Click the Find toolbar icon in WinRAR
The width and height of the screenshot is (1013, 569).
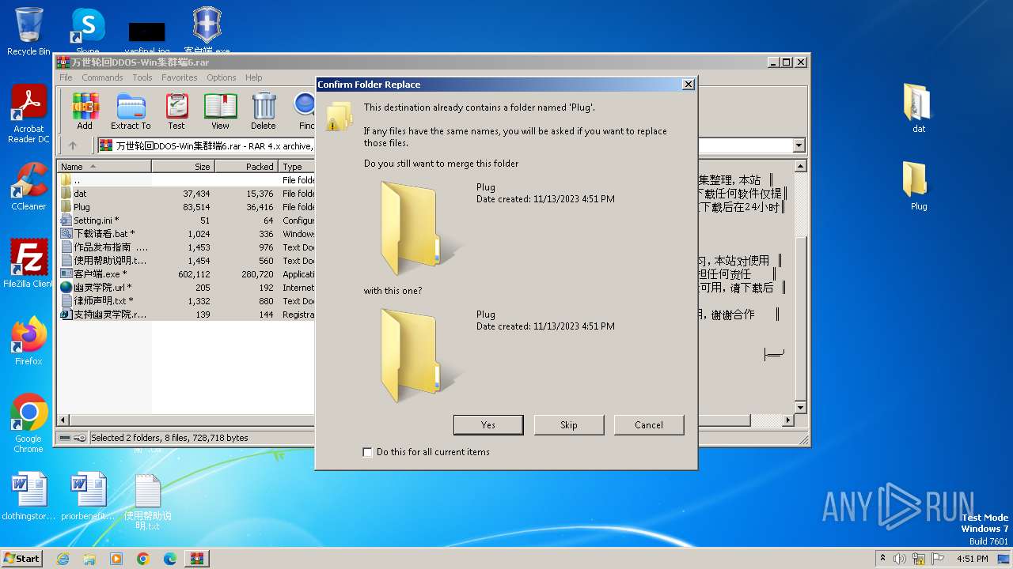point(305,111)
